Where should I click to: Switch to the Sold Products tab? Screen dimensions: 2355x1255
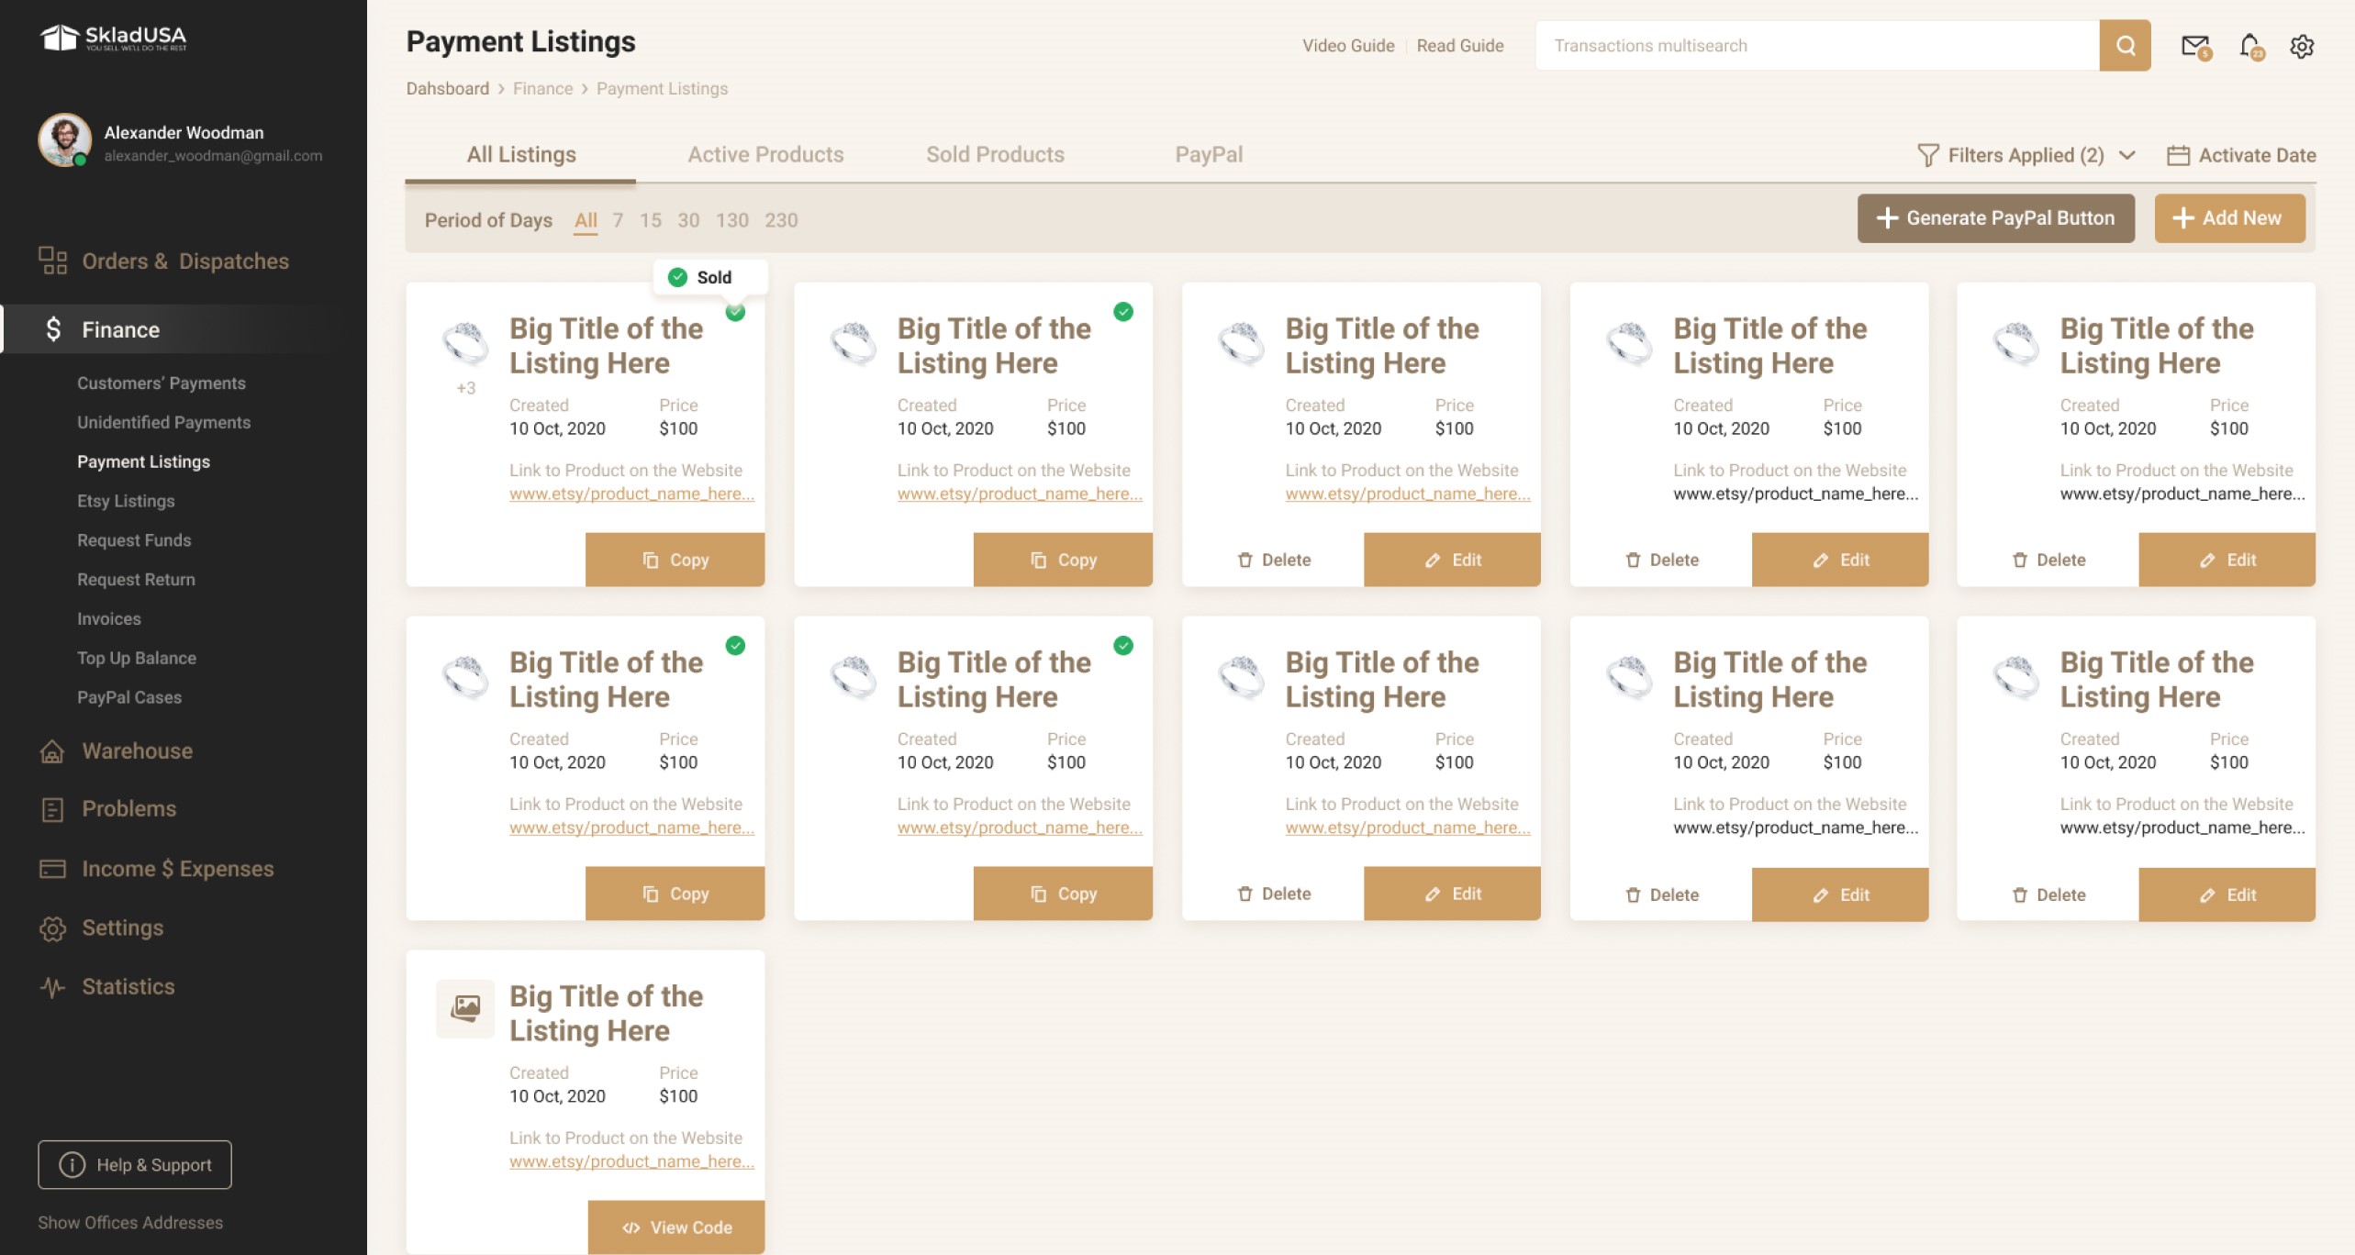tap(995, 154)
